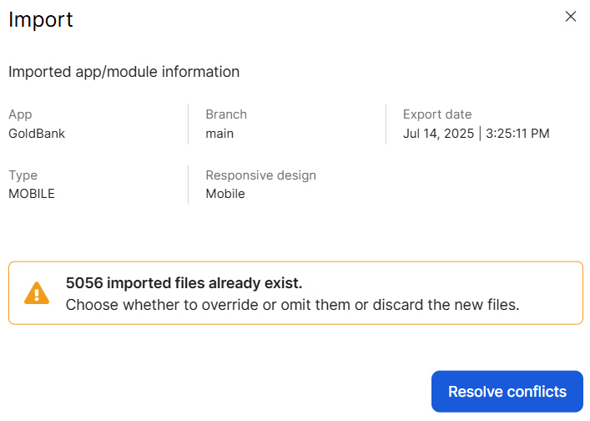This screenshot has height=421, width=590.
Task: Select the MOBILE value under Type
Action: tap(32, 194)
